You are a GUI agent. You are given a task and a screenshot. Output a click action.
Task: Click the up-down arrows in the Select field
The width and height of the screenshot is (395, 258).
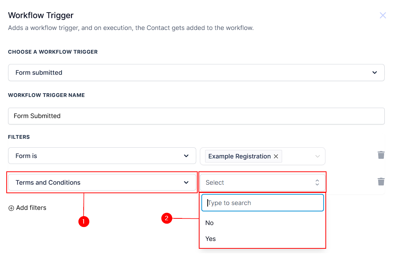(317, 182)
